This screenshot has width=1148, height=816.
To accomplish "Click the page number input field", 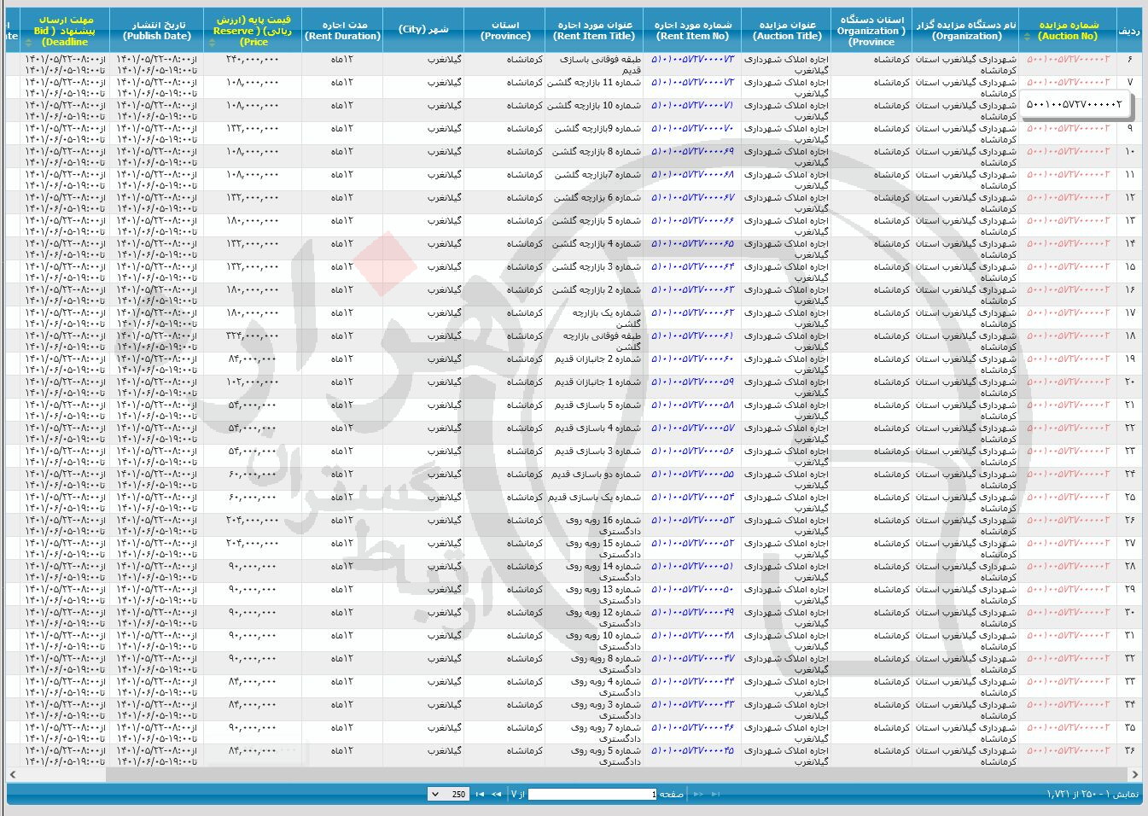I will coord(592,794).
